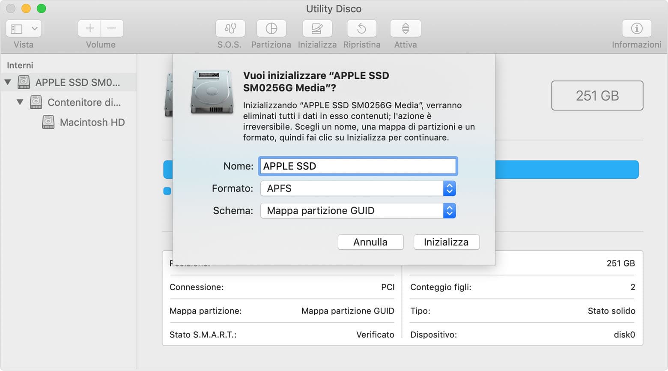Click the Verificato S.M.A.R.T. status
The height and width of the screenshot is (371, 668).
click(375, 335)
